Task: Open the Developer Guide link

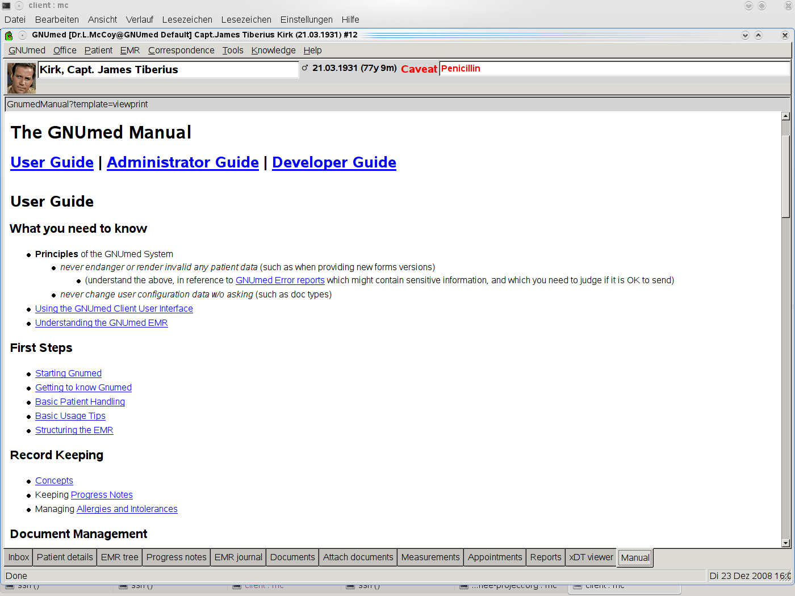Action: tap(334, 162)
